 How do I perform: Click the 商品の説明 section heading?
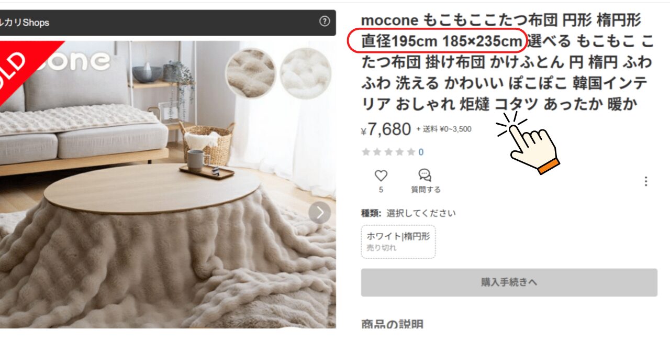392,324
